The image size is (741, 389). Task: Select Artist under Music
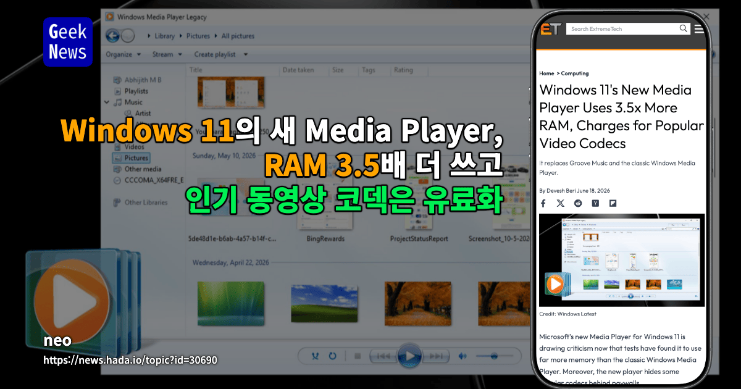(137, 114)
